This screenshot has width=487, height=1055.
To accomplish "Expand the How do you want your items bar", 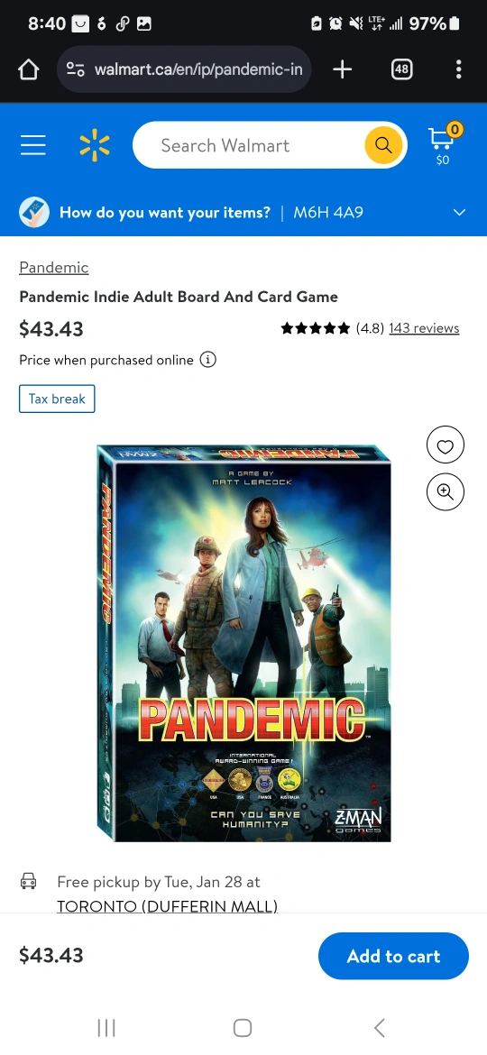I will pos(243,213).
